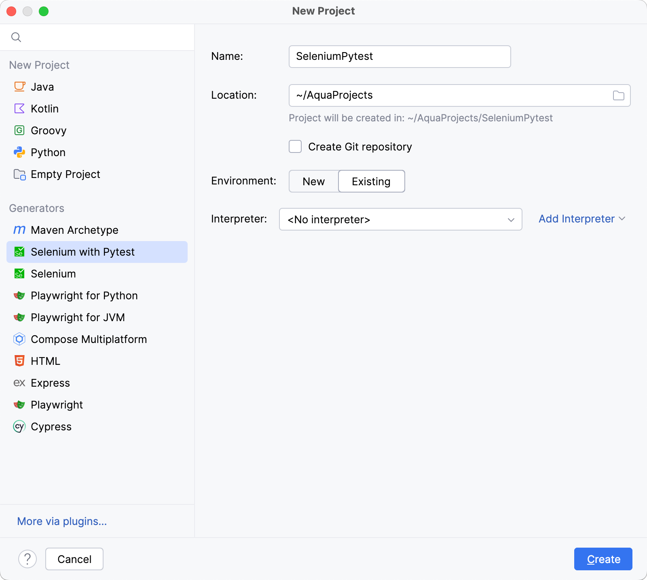
Task: Select the Python snake logo icon
Action: [19, 152]
